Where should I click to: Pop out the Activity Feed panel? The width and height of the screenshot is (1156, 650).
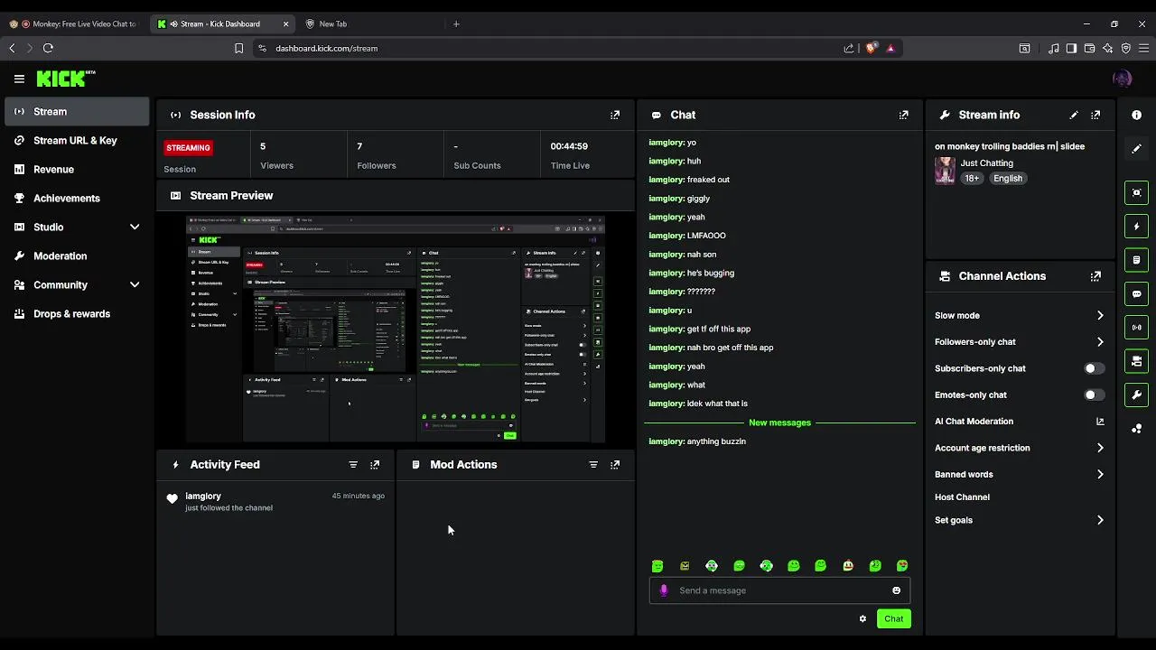click(375, 465)
